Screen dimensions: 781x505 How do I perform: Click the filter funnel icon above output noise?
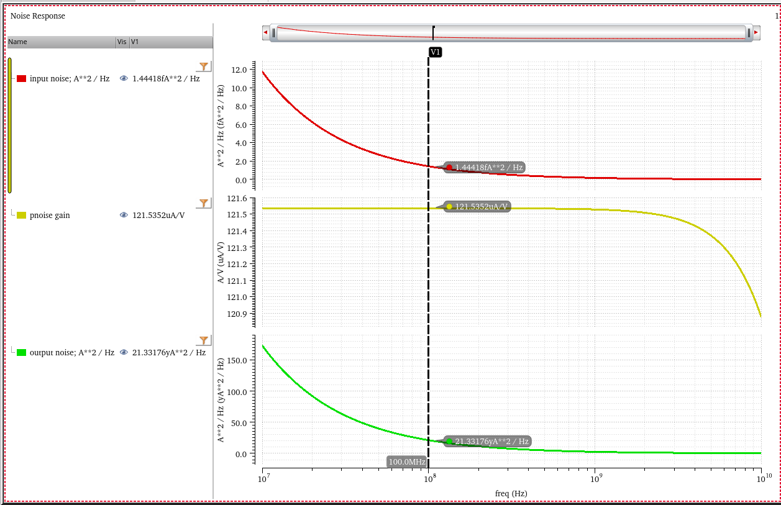click(x=203, y=340)
